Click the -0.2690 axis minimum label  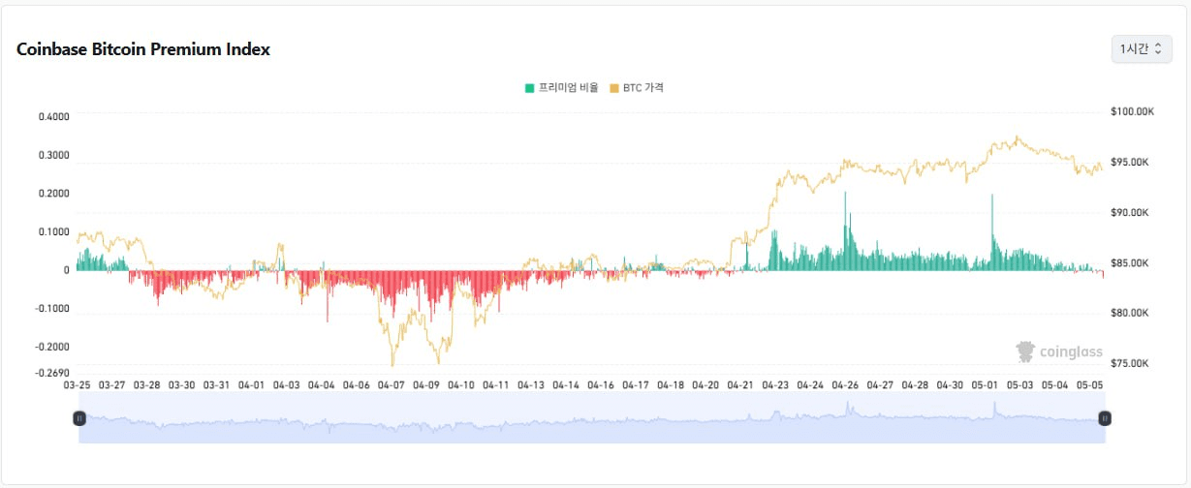tap(52, 373)
